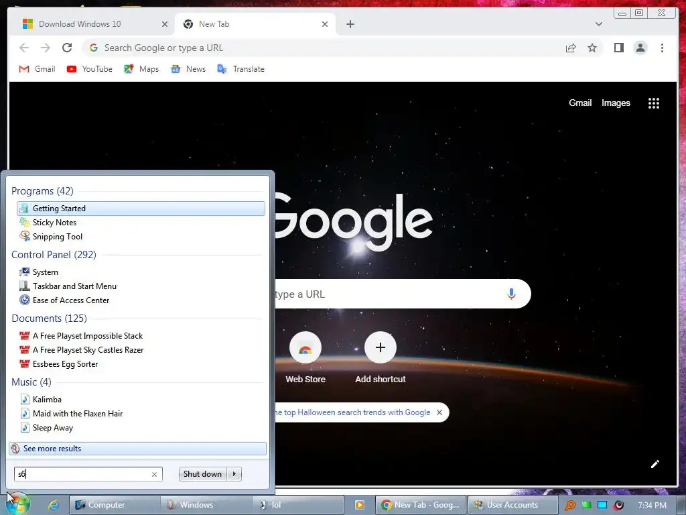Open Gmail bookmark in bookmarks bar
The image size is (686, 515).
[x=38, y=69]
